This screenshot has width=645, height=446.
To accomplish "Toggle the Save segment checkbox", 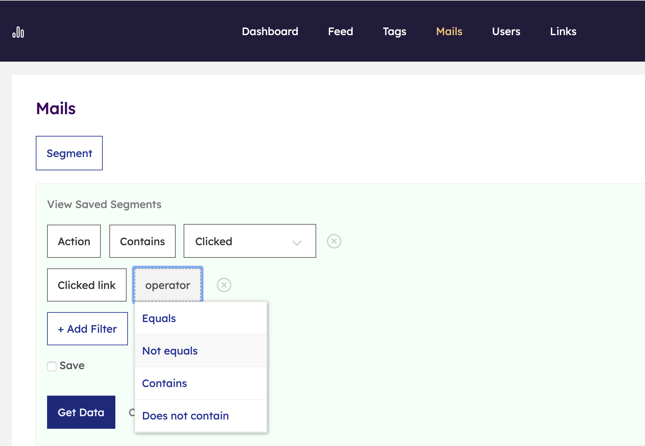I will [52, 366].
